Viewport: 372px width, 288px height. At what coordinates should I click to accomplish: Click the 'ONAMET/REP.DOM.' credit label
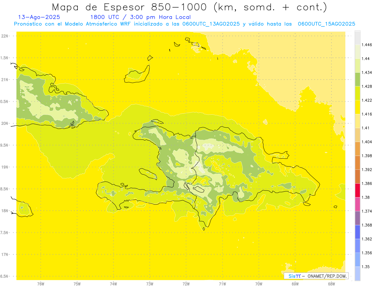[x=327, y=276]
